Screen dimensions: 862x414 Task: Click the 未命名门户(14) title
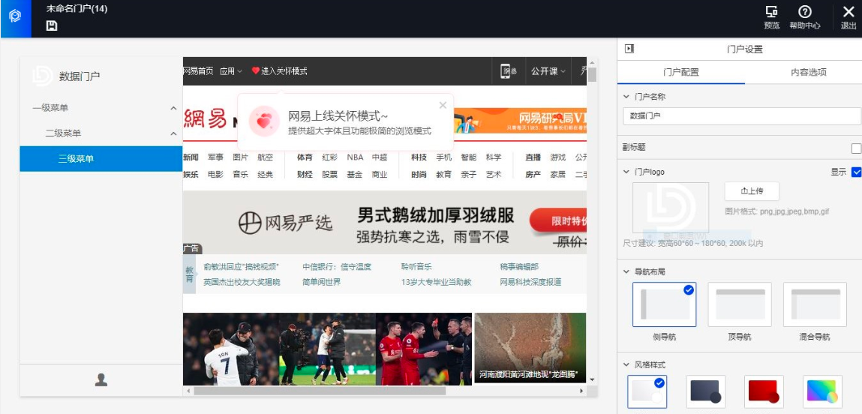77,9
